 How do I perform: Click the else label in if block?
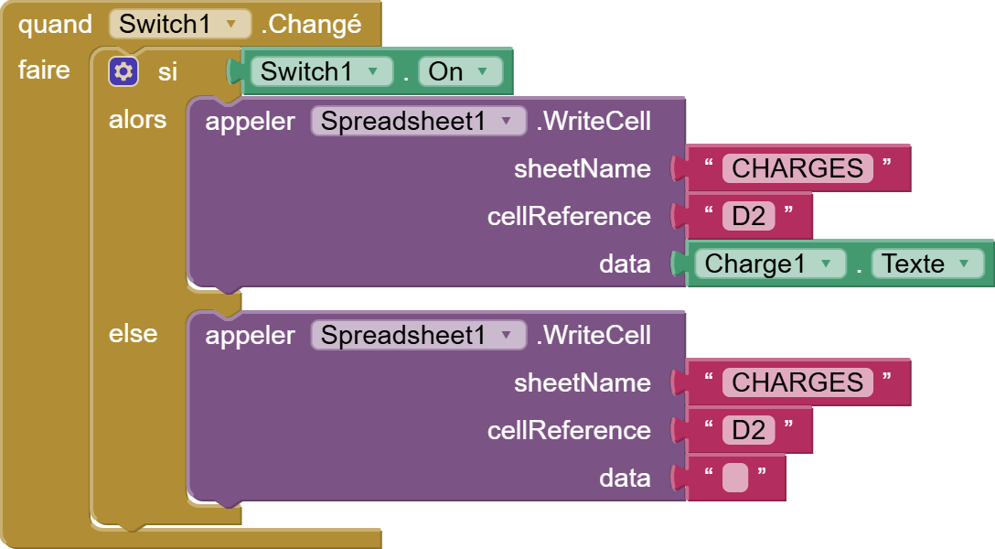click(134, 333)
